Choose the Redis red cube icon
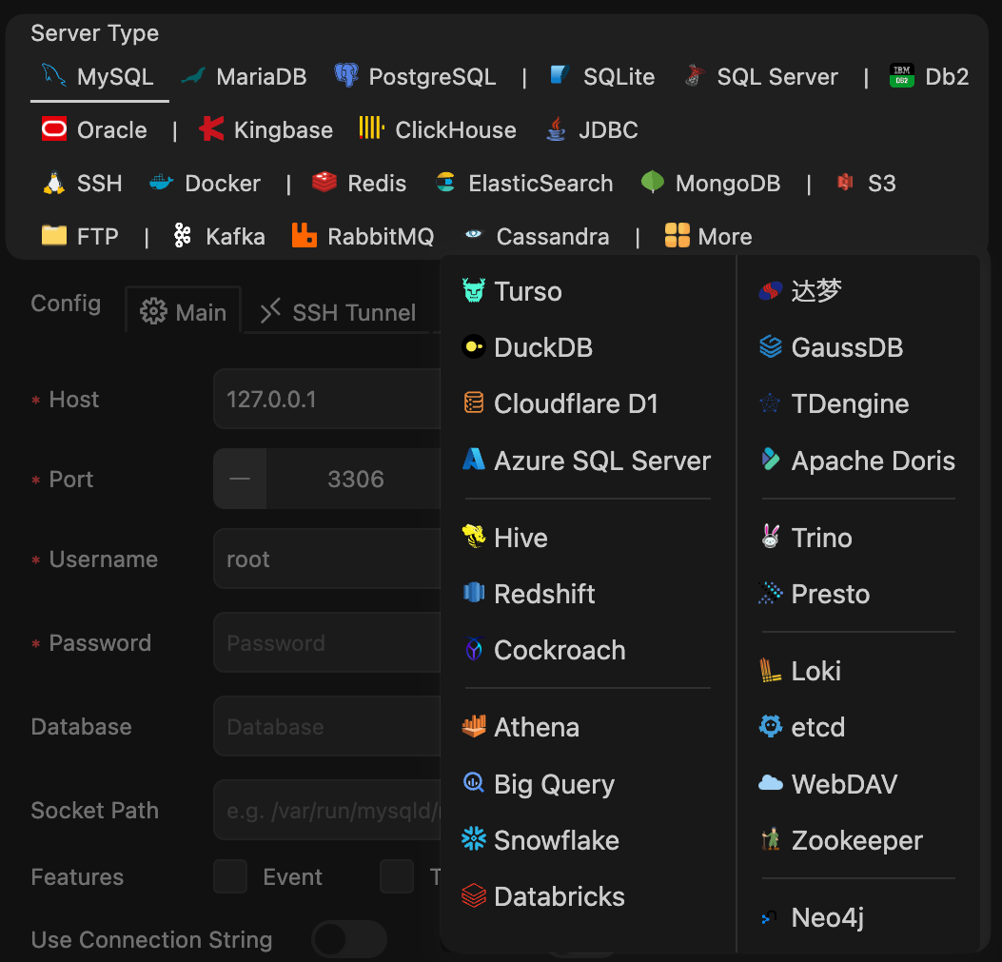Screen dimensions: 1002x962 pos(324,182)
